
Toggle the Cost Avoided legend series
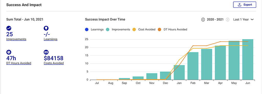(144, 29)
